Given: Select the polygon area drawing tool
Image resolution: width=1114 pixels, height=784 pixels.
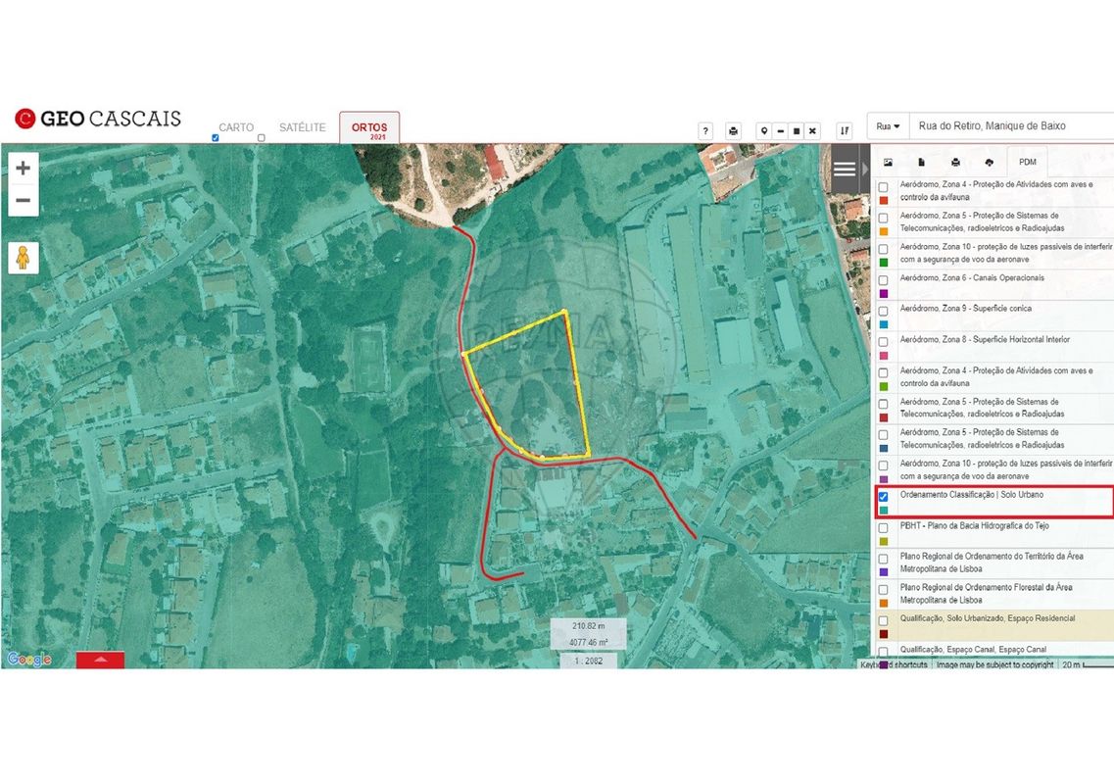Looking at the screenshot, I should coord(797,130).
